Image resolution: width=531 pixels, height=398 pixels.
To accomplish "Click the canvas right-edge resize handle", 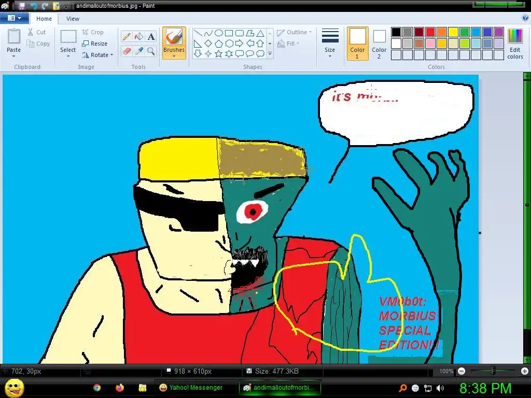I will tap(480, 233).
